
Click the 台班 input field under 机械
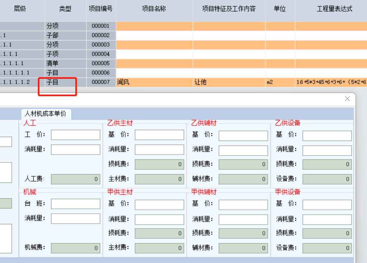[75, 204]
